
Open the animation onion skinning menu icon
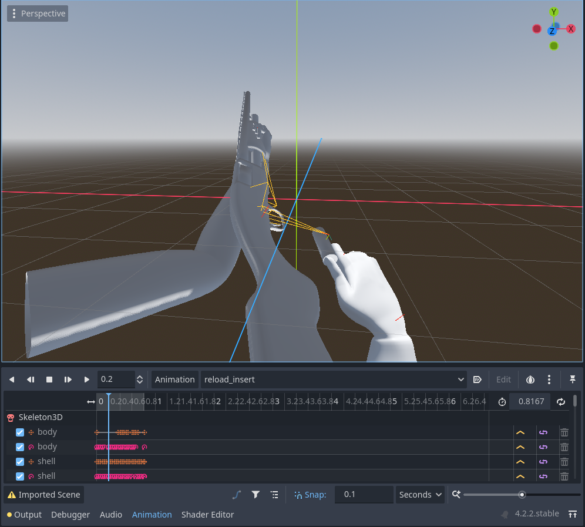[530, 379]
